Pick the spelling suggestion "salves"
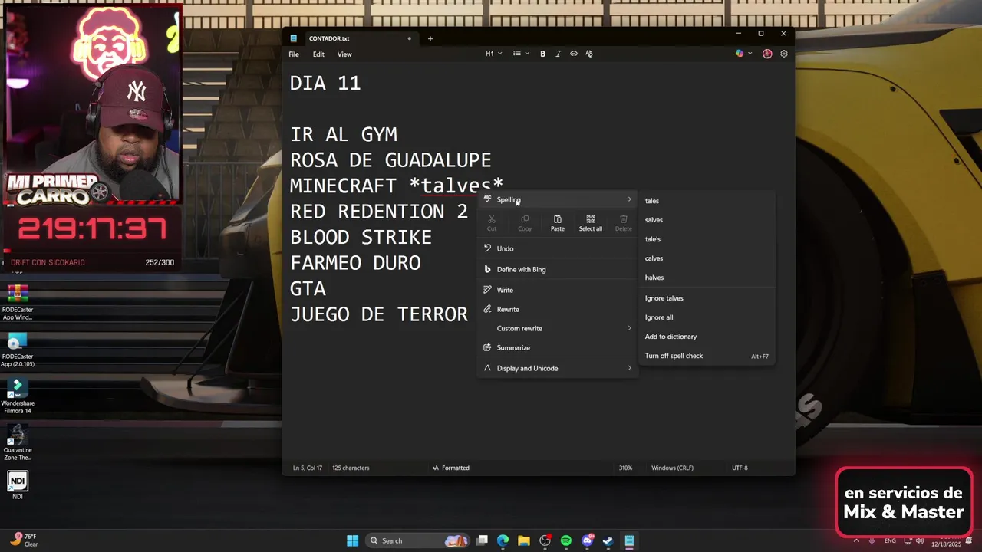Viewport: 982px width, 552px height. point(707,220)
